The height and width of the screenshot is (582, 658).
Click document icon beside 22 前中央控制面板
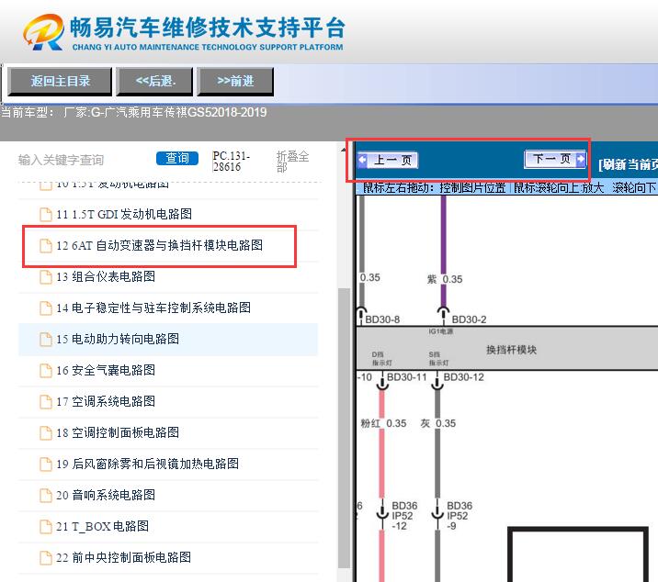click(45, 558)
